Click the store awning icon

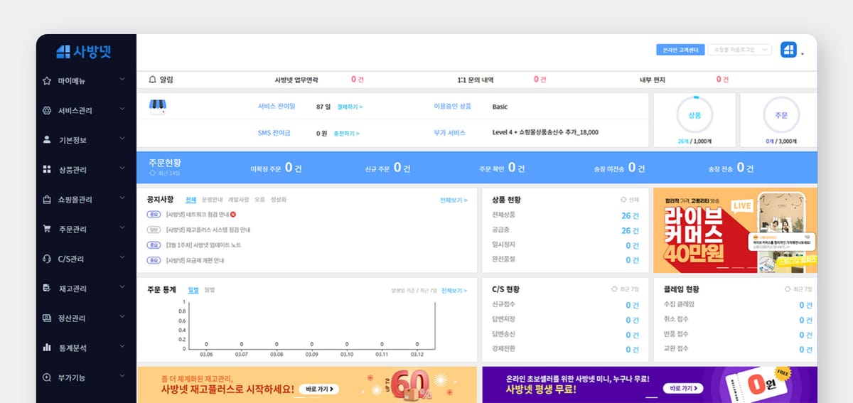tap(157, 107)
